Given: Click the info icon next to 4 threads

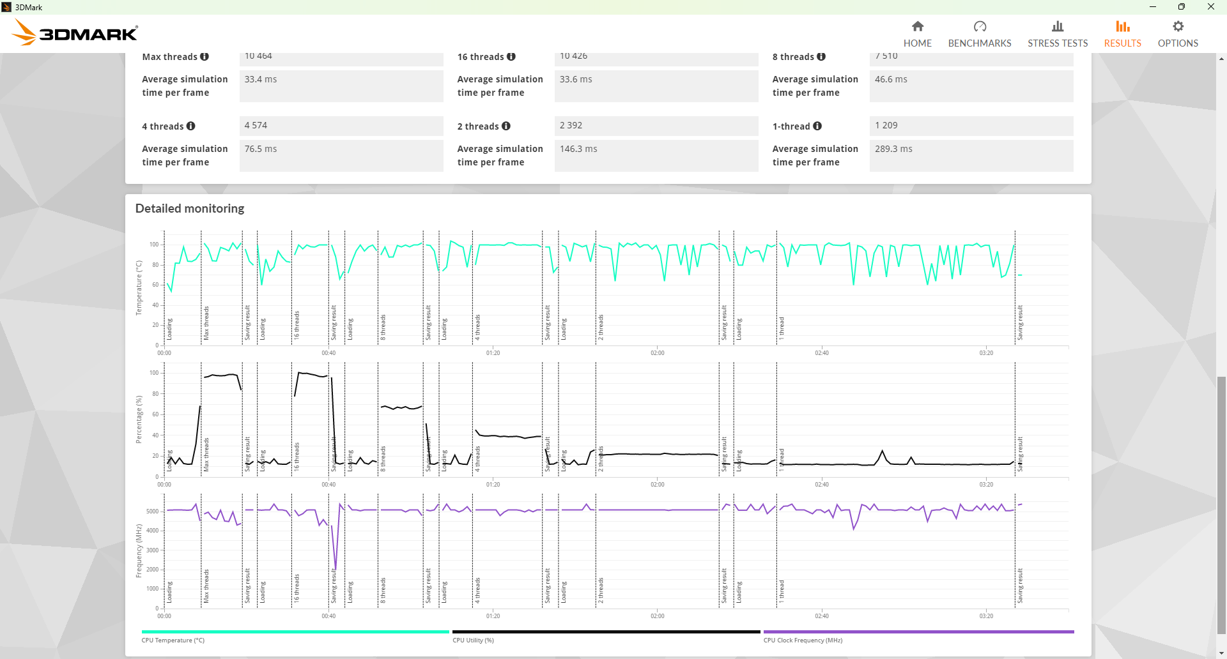Looking at the screenshot, I should pyautogui.click(x=191, y=126).
